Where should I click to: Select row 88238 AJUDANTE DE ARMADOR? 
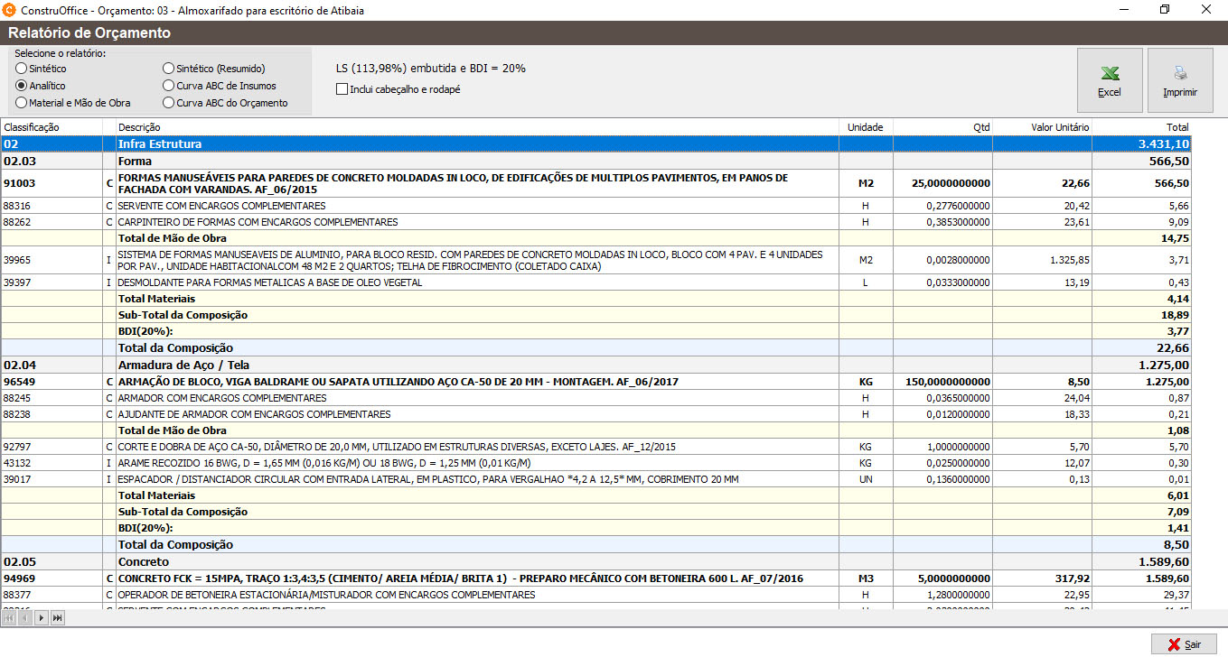(596, 414)
